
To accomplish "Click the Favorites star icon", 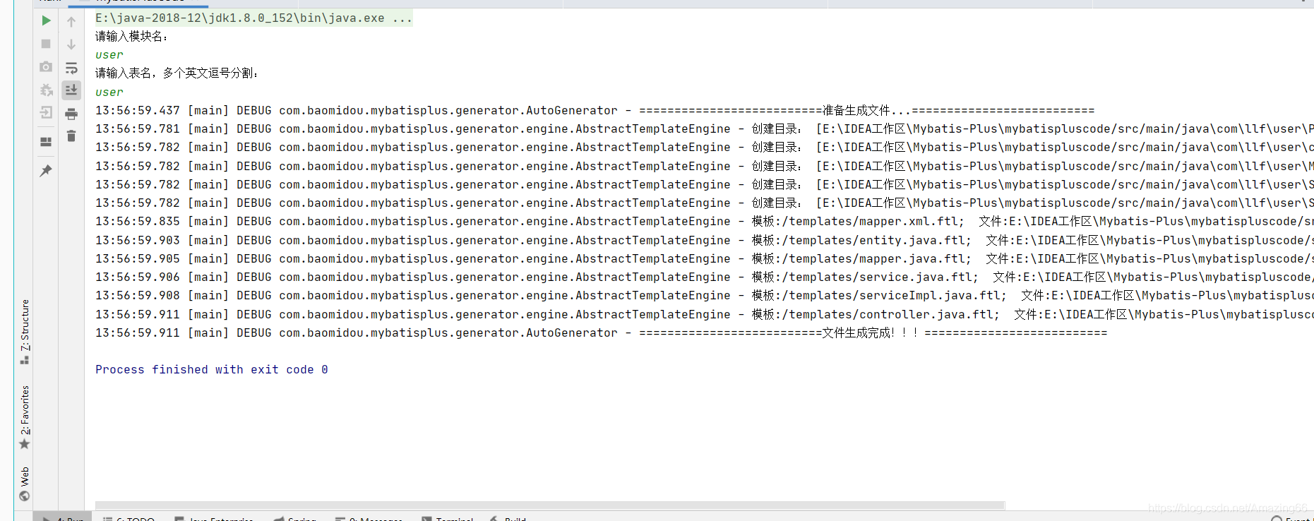I will (x=25, y=444).
